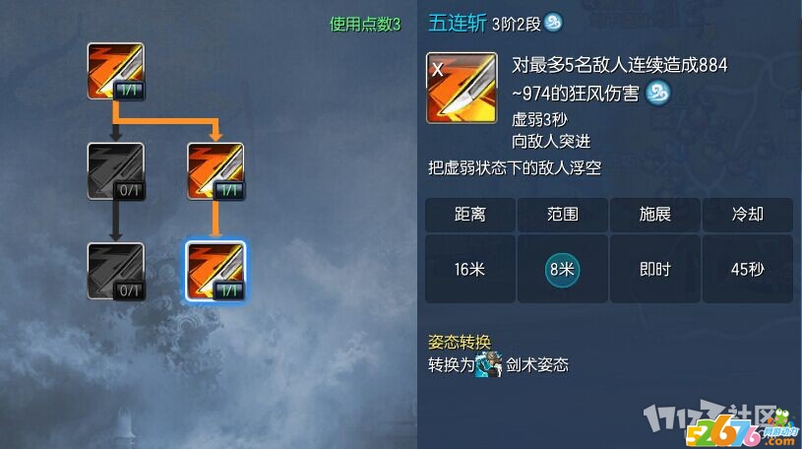The width and height of the screenshot is (802, 449).
Task: Select the orange middle-right skill node
Action: tap(216, 171)
